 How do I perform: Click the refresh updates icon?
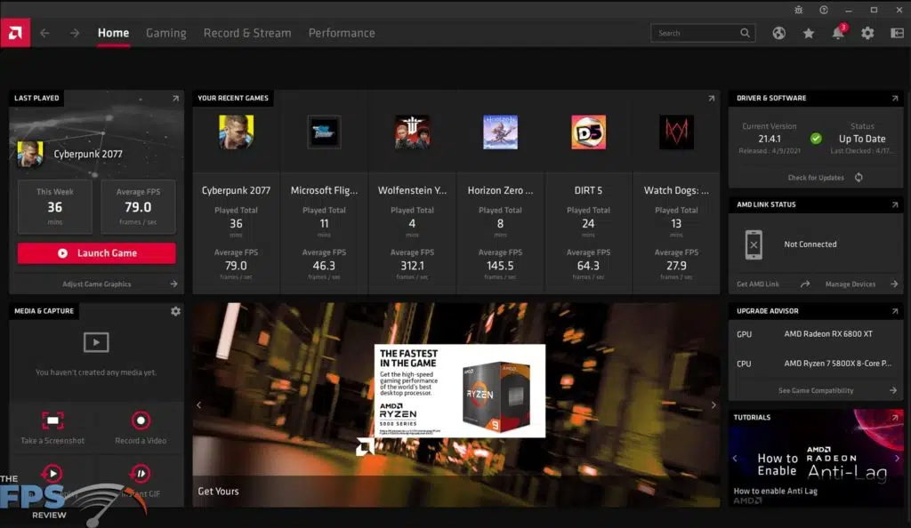point(859,178)
